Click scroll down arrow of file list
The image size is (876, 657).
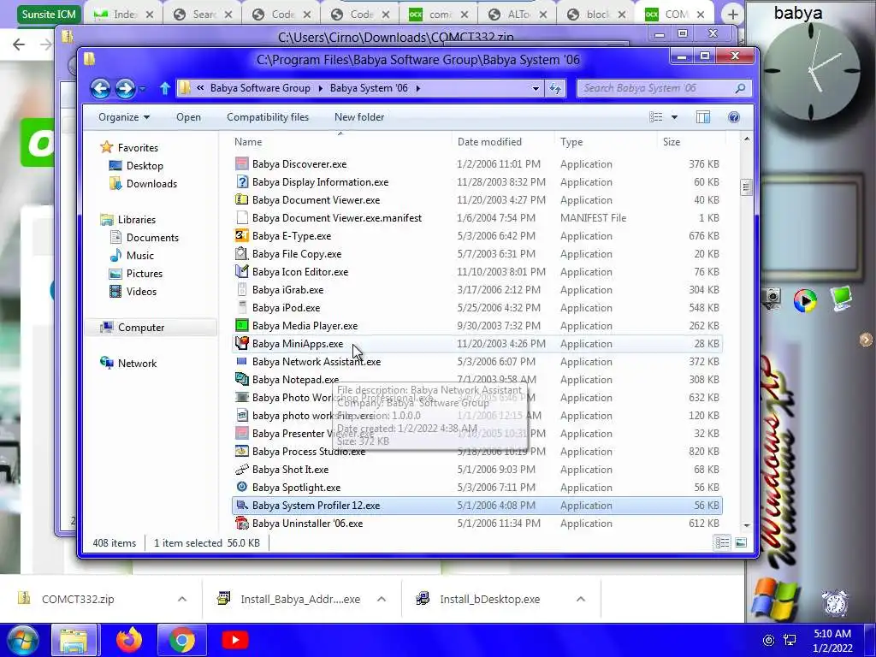pos(746,526)
